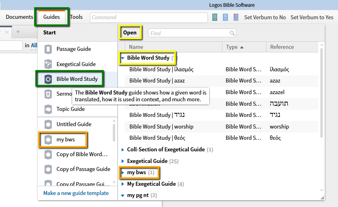This screenshot has width=338, height=207.
Task: Open Exegetical Guide from Start list
Action: pos(76,64)
